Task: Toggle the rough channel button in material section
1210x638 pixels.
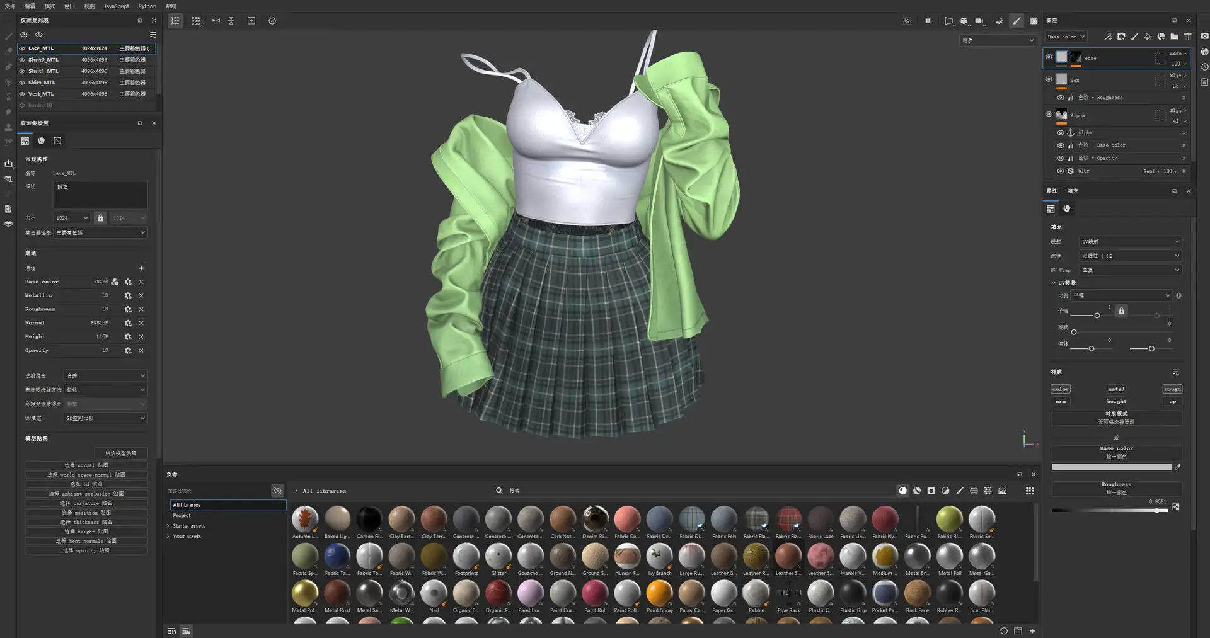Action: pos(1172,389)
